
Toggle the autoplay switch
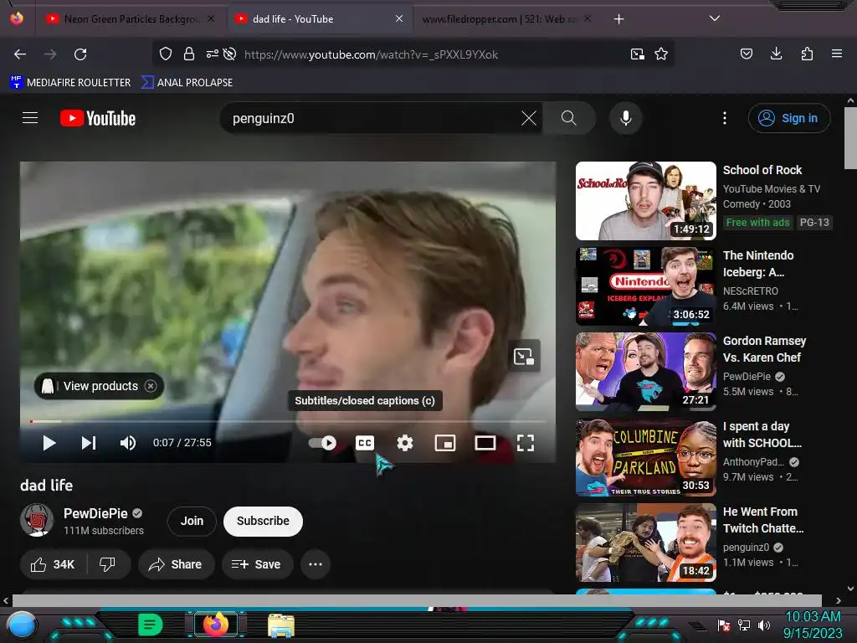(x=322, y=443)
